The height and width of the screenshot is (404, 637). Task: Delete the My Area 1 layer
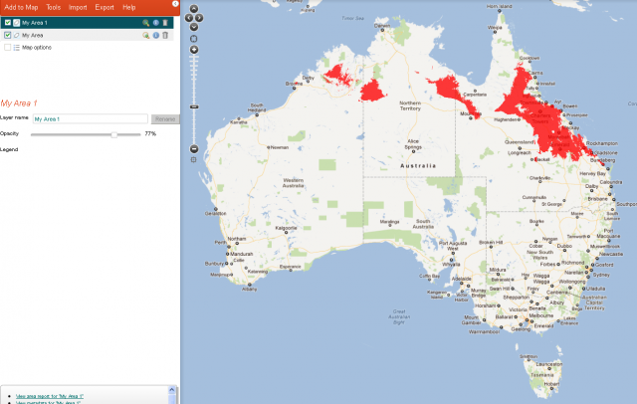[x=166, y=22]
